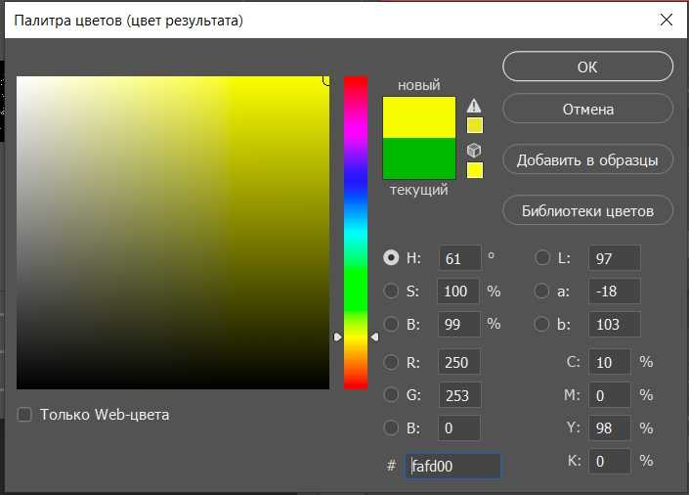This screenshot has height=495, width=689.
Task: Click the Y yellow field showing 98
Action: coord(610,427)
